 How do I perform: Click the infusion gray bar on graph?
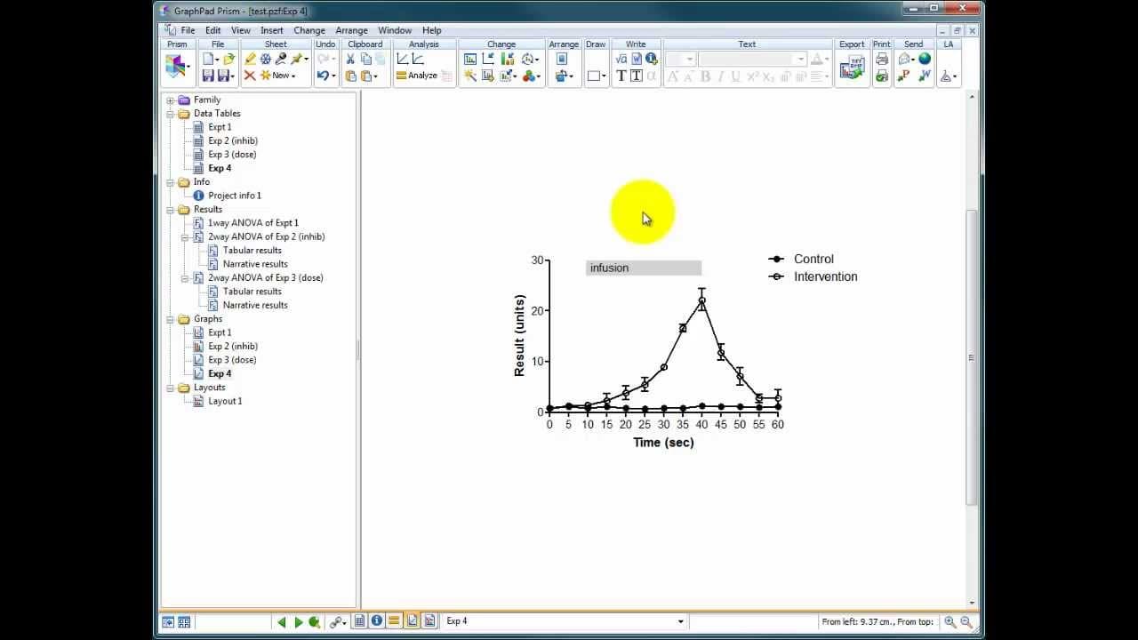[644, 268]
